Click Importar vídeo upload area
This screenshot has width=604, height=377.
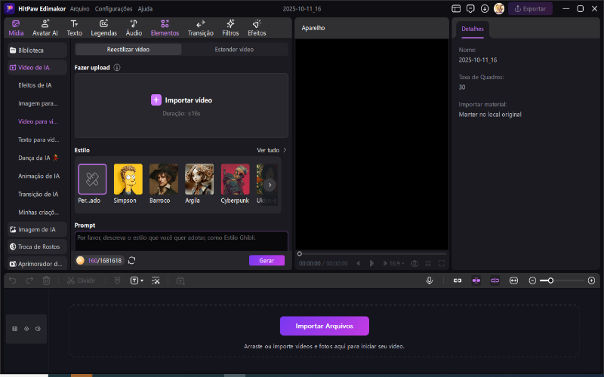[181, 106]
